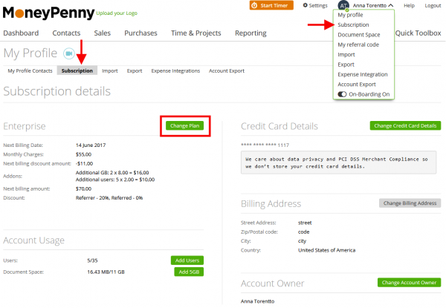The width and height of the screenshot is (446, 308).
Task: Click the video camera icon beside My Profile
Action: [x=69, y=53]
